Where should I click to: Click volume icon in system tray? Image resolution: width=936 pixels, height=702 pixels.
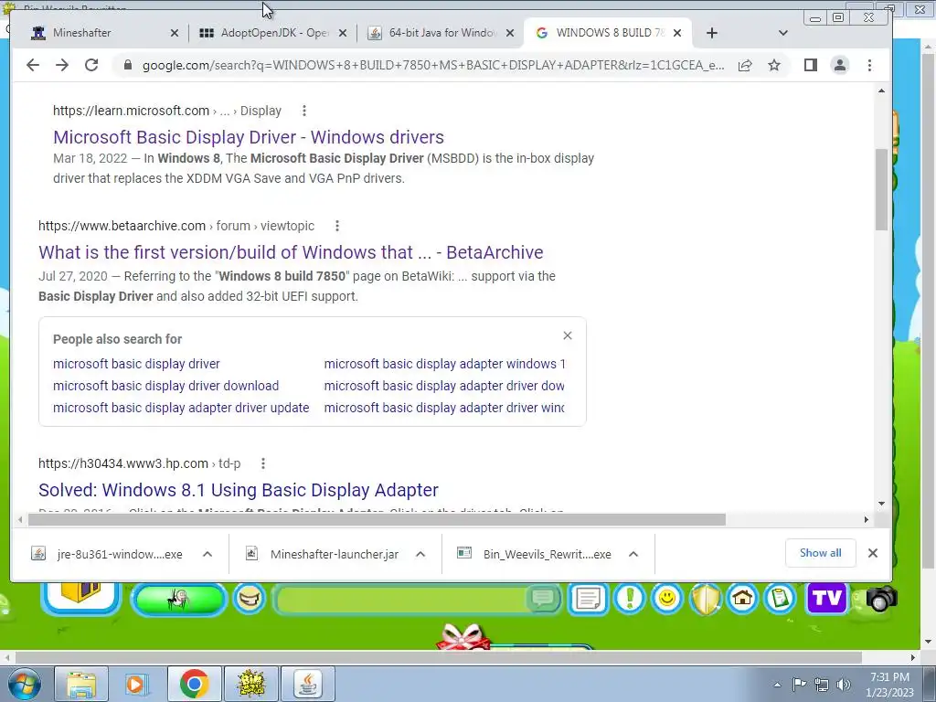[x=843, y=685]
